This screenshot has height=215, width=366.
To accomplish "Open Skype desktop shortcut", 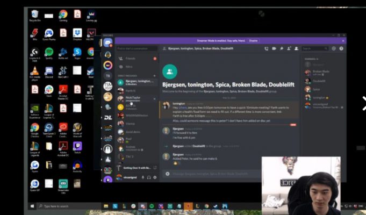I will pos(77,53).
